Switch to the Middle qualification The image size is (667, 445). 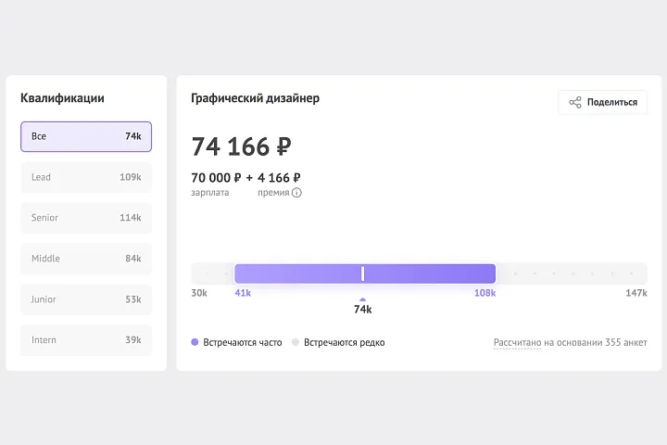coord(86,259)
